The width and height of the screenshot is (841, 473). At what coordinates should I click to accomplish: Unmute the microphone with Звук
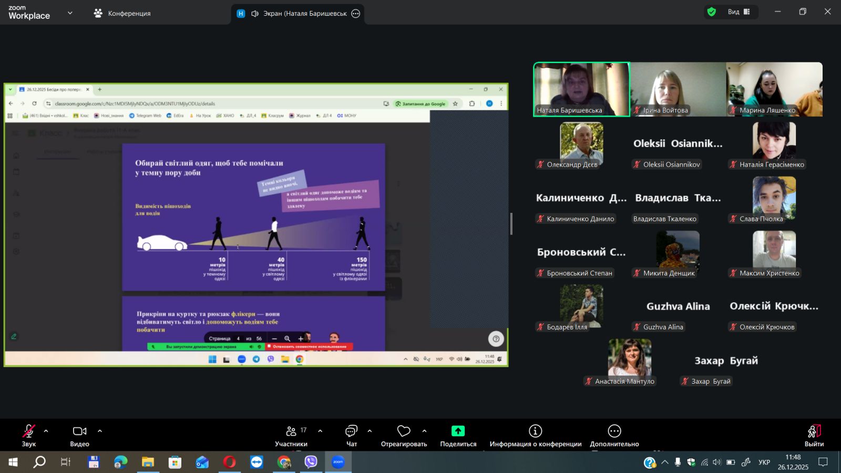[x=29, y=431]
